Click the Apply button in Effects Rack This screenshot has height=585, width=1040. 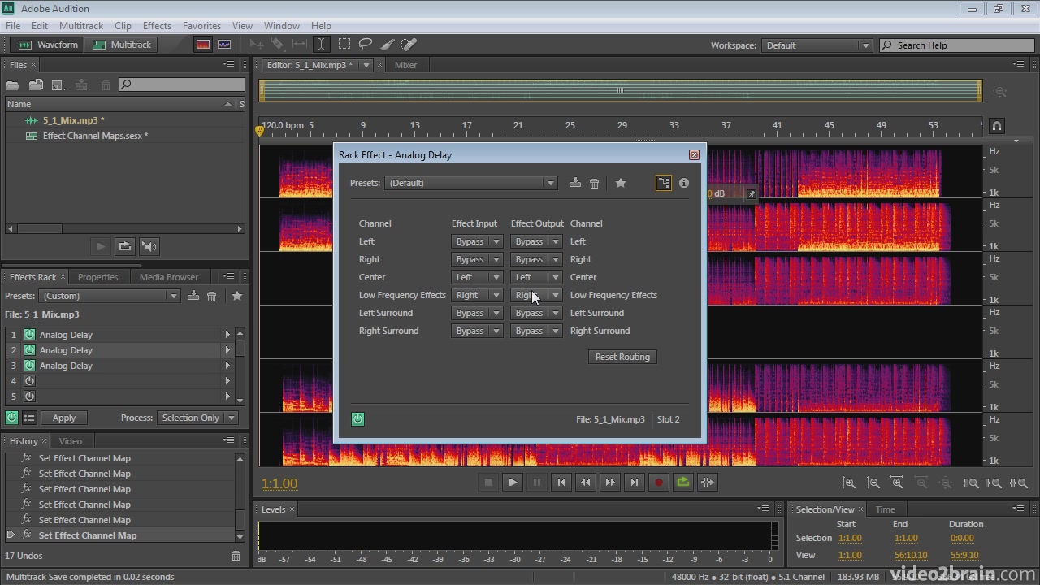point(64,418)
